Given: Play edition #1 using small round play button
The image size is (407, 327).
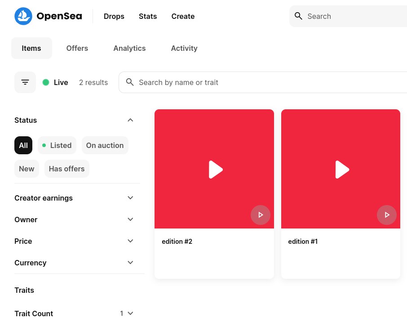Looking at the screenshot, I should (x=386, y=215).
